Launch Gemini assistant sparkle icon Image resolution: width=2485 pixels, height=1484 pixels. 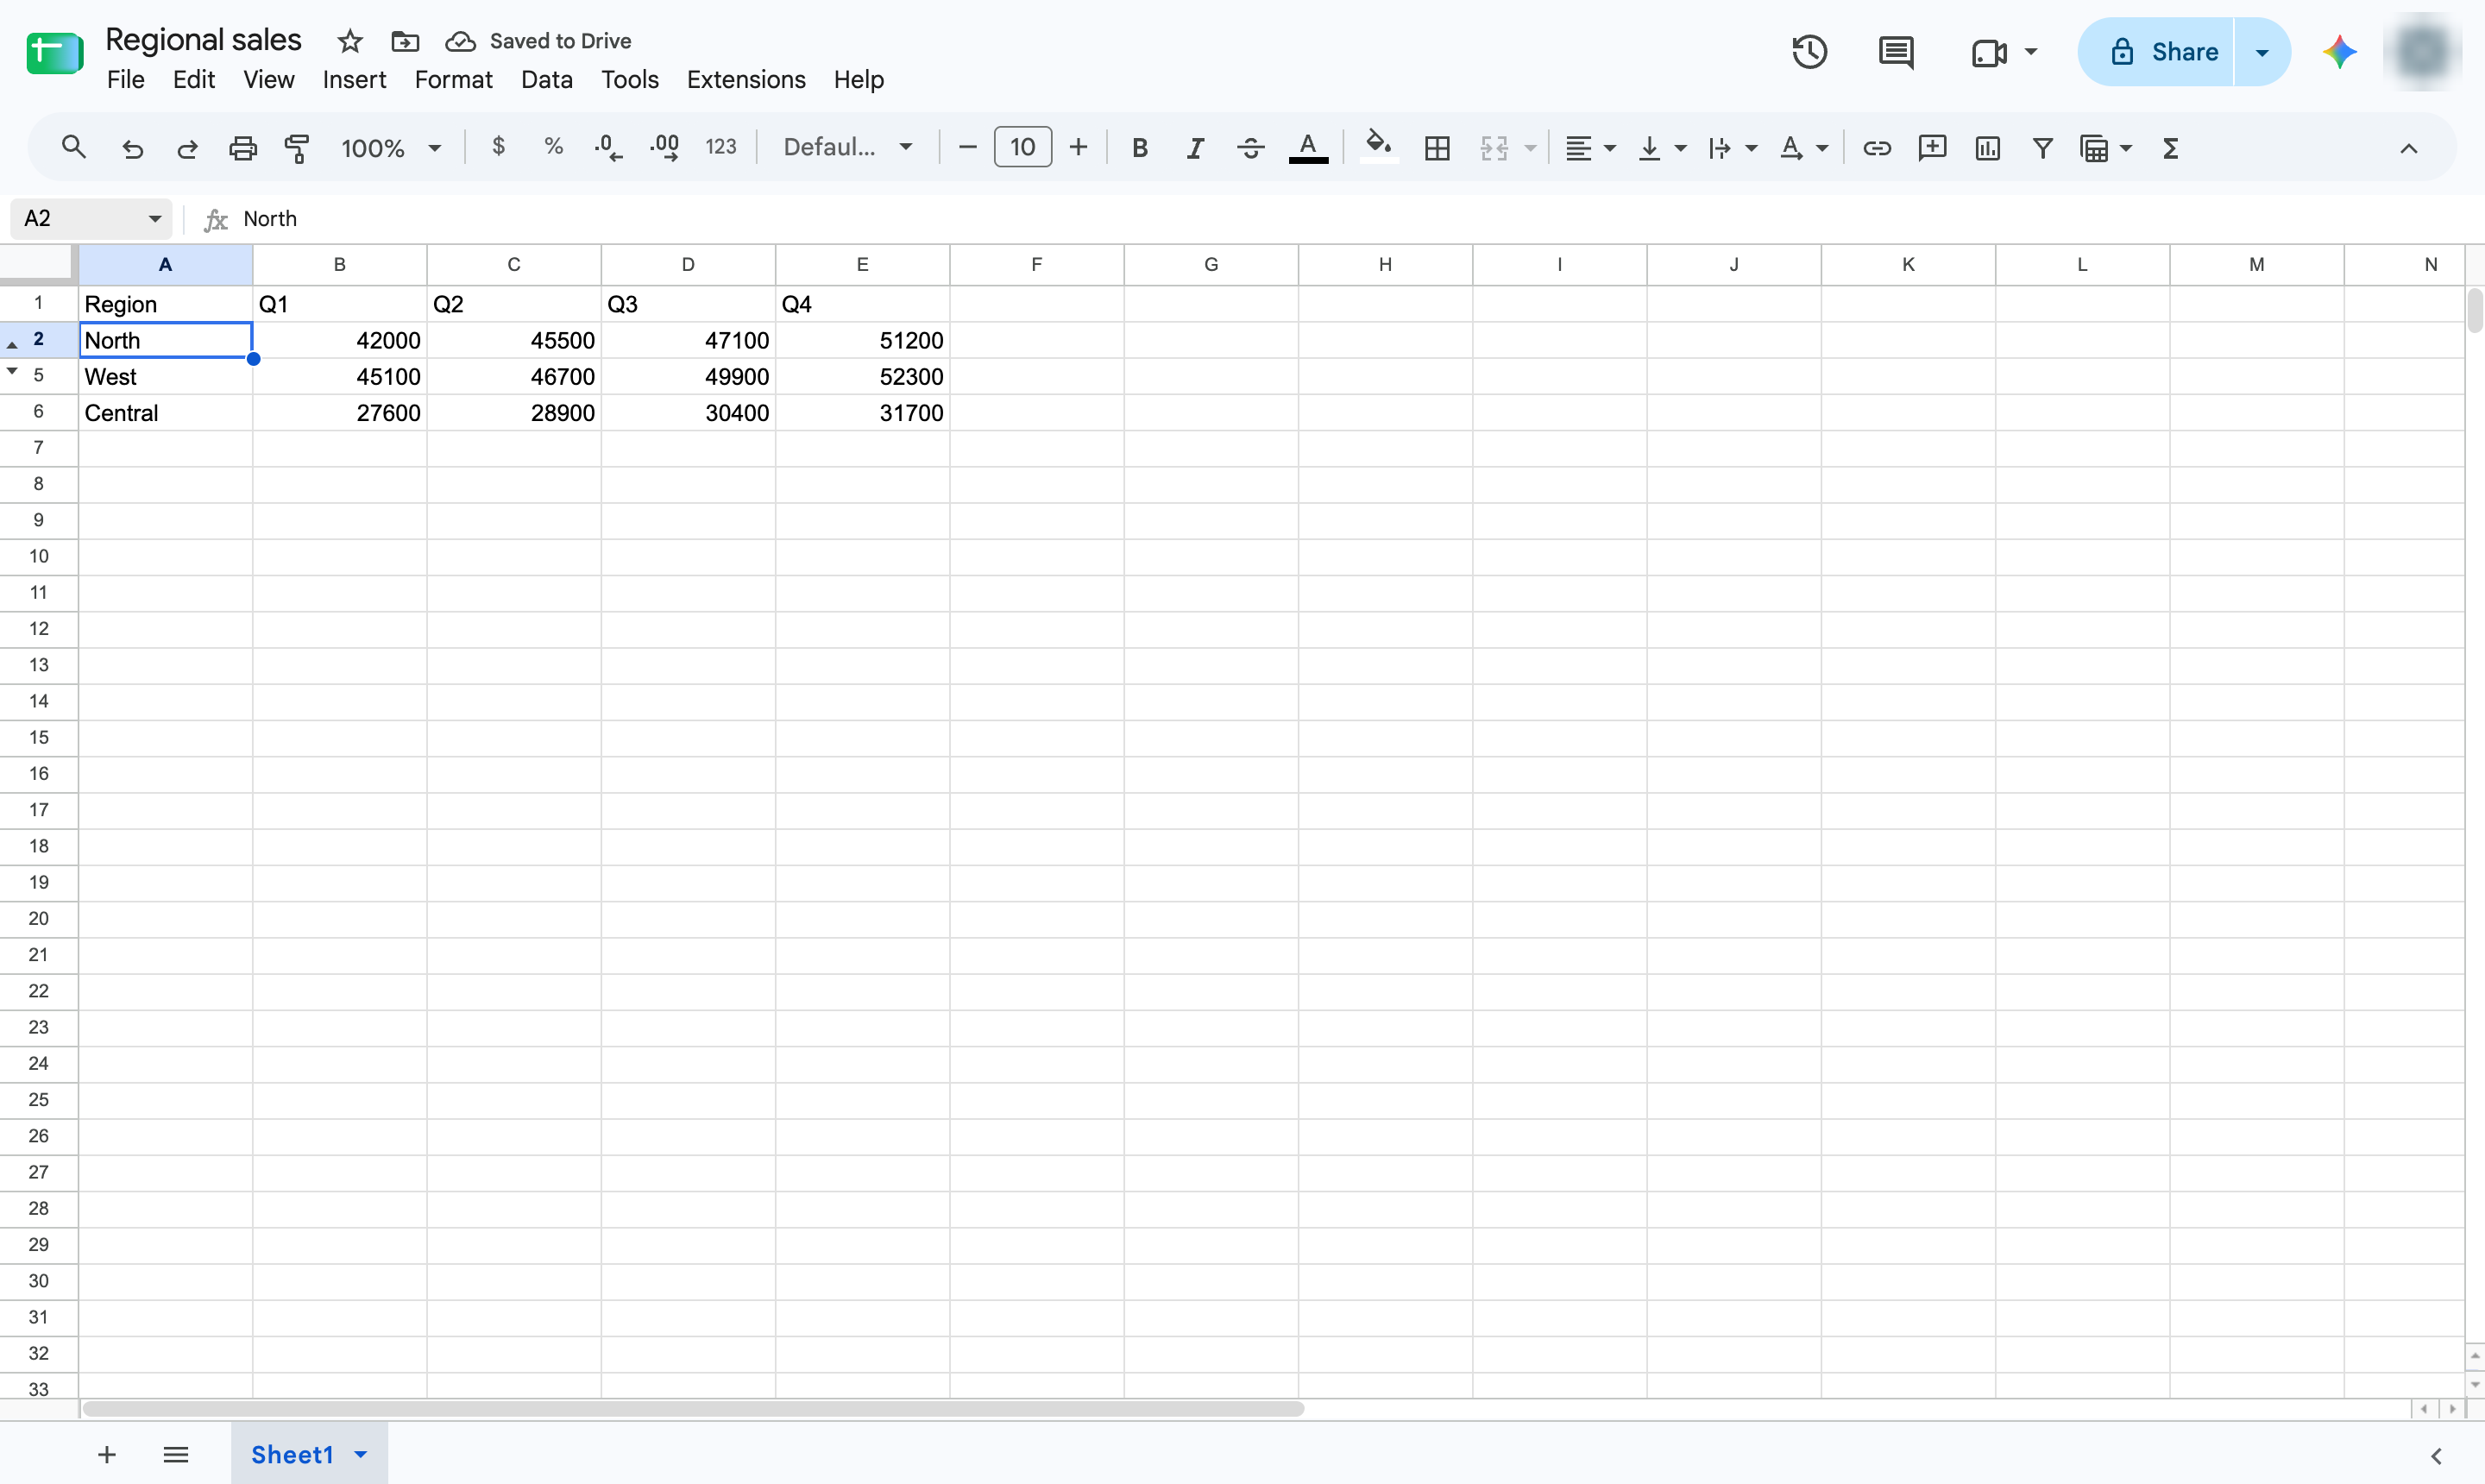tap(2339, 52)
